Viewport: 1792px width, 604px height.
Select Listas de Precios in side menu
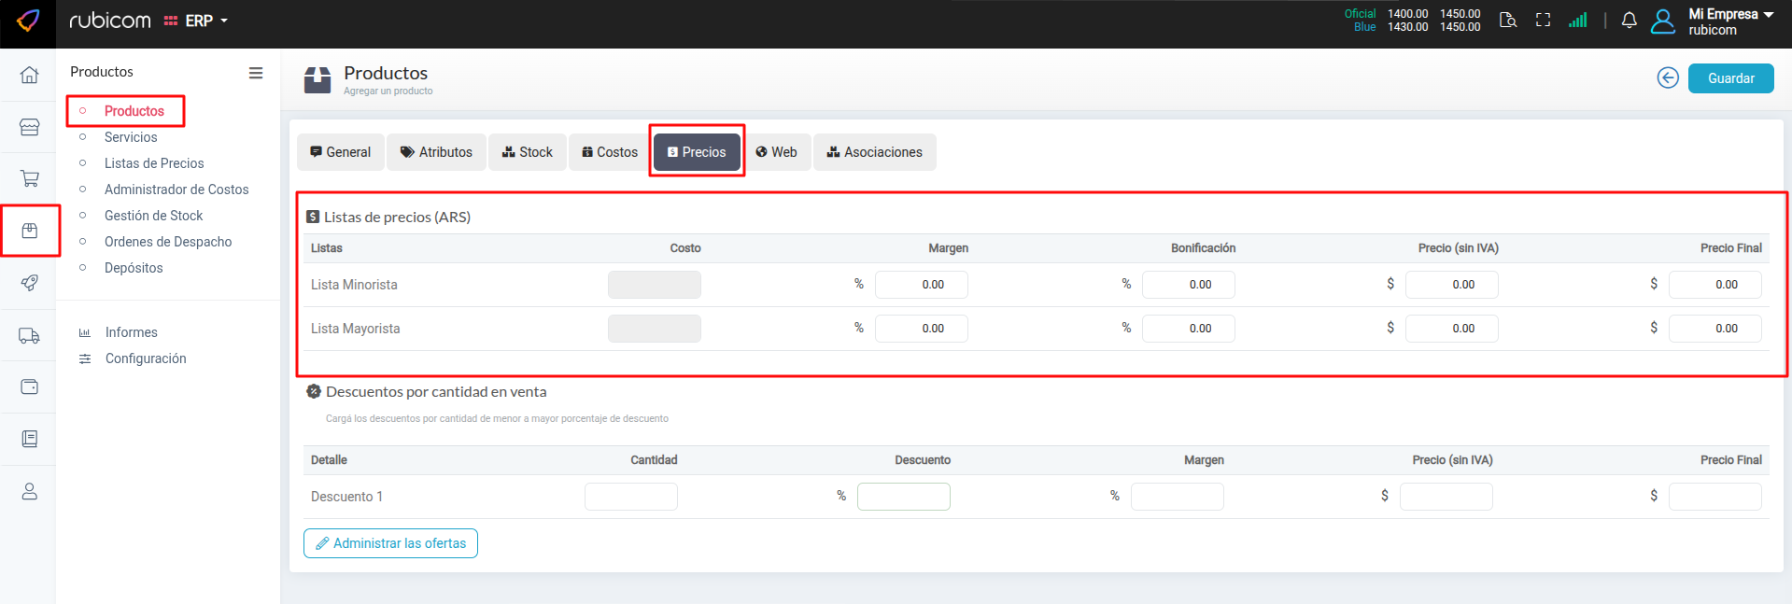(154, 163)
